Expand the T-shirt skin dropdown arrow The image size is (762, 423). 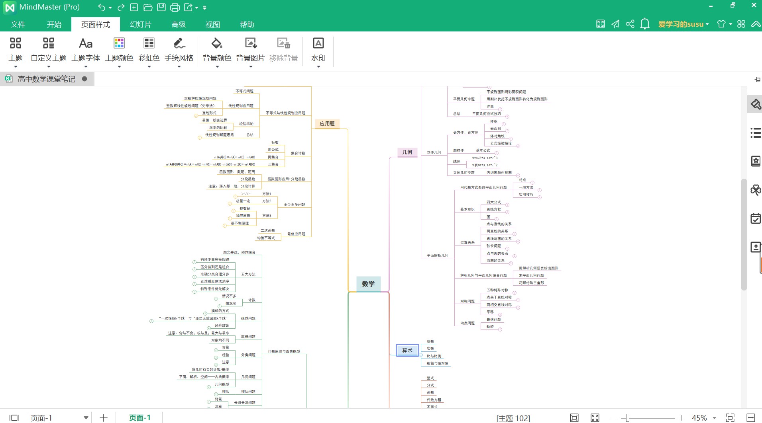tap(731, 24)
